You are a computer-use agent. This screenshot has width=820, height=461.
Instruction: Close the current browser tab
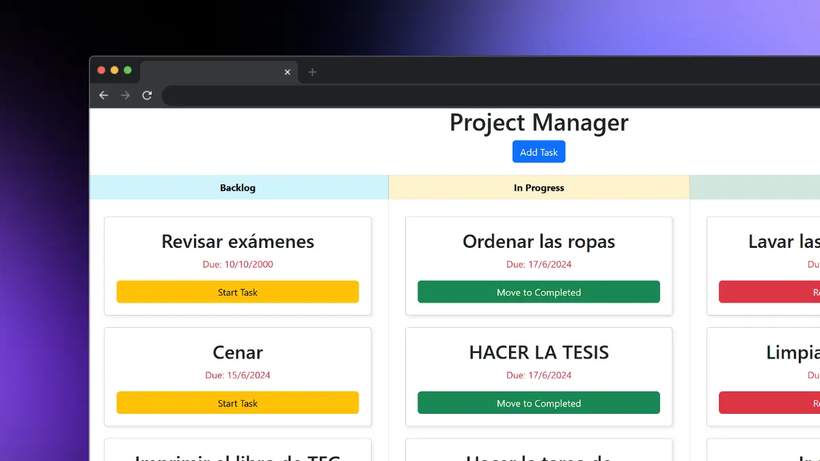(x=288, y=72)
